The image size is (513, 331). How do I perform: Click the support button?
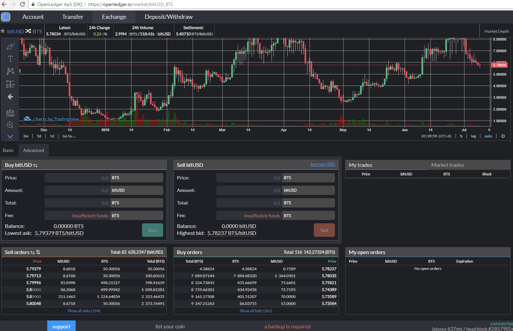pos(61,326)
